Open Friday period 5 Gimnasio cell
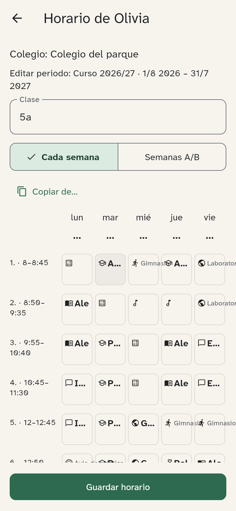 [210, 429]
